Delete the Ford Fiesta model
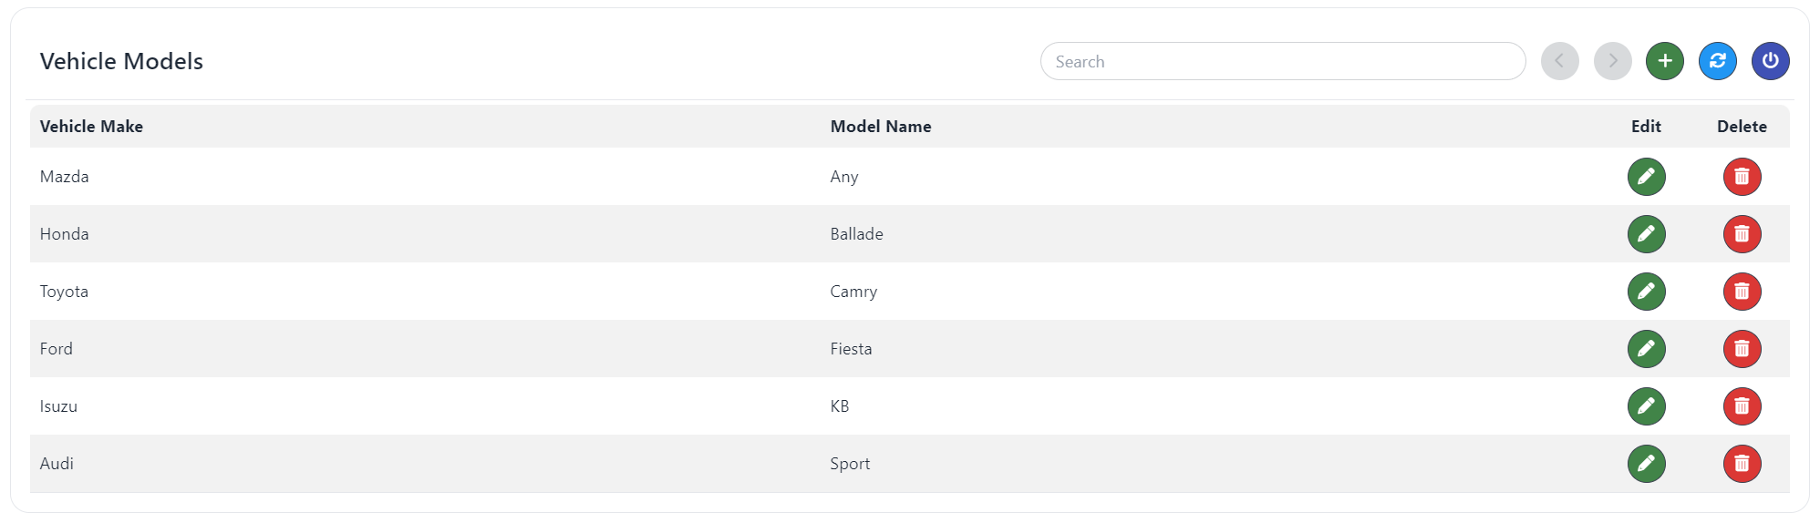Viewport: 1820px width, 523px height. [x=1742, y=349]
